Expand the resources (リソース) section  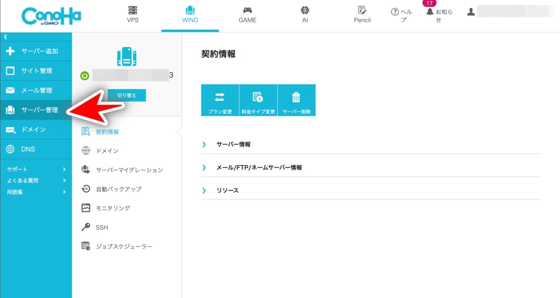tap(227, 190)
